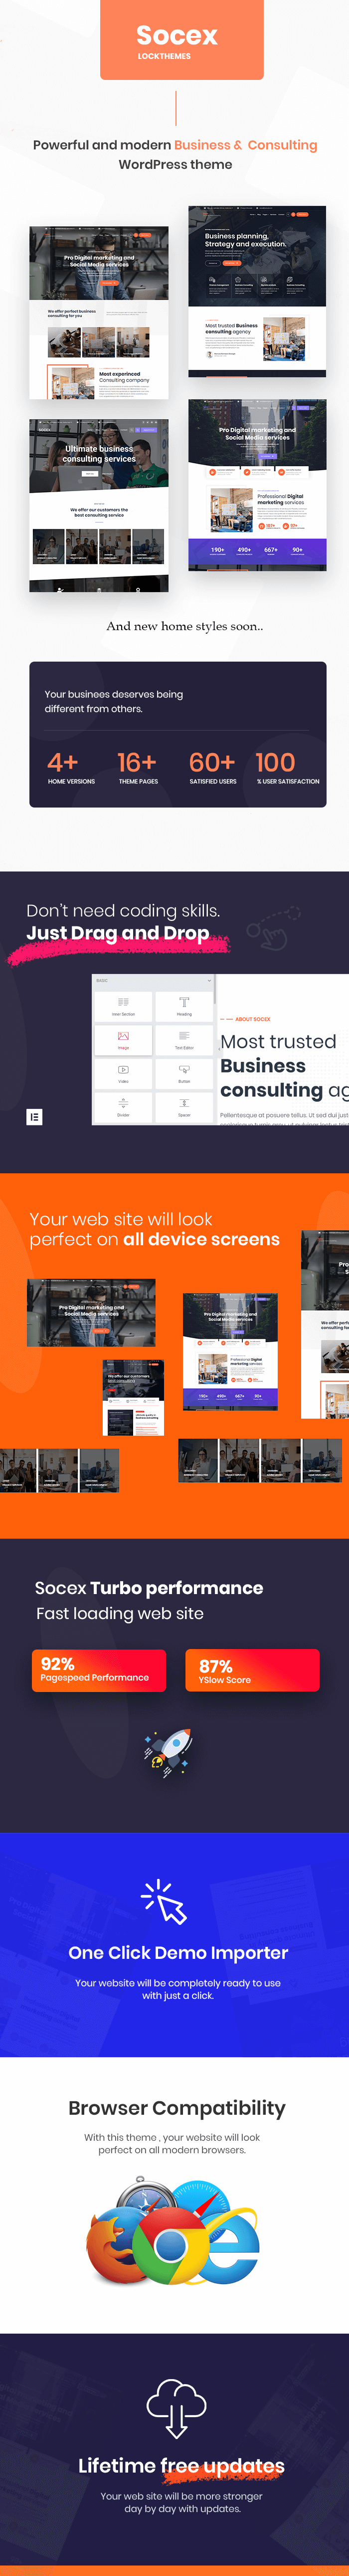The height and width of the screenshot is (2576, 349).
Task: Open the 'Business planning, Strategy and execution' demo
Action: tap(257, 291)
